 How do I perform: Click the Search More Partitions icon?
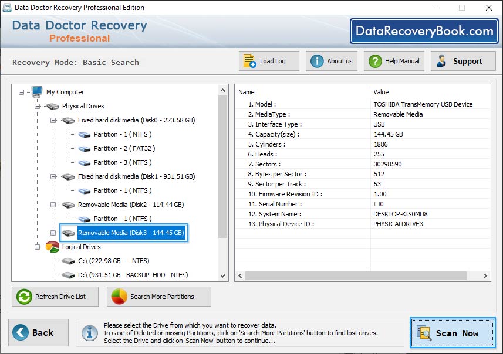tap(118, 297)
